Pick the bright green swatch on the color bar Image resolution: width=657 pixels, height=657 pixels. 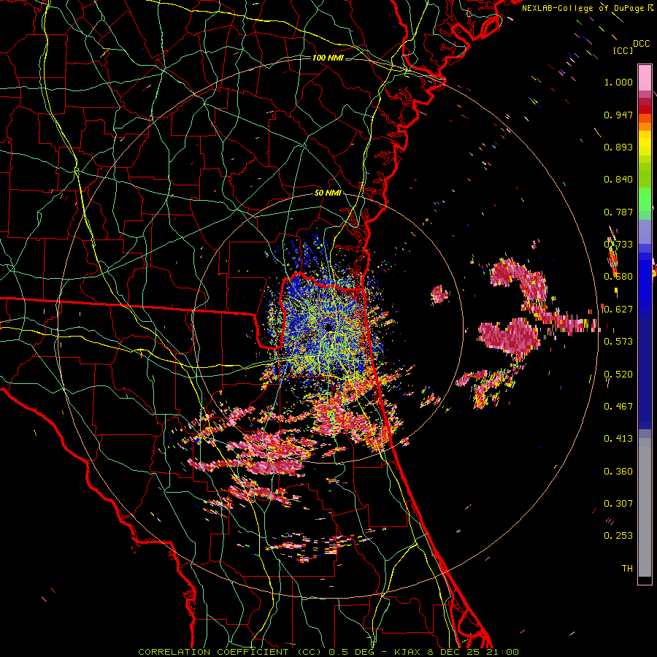[645, 199]
